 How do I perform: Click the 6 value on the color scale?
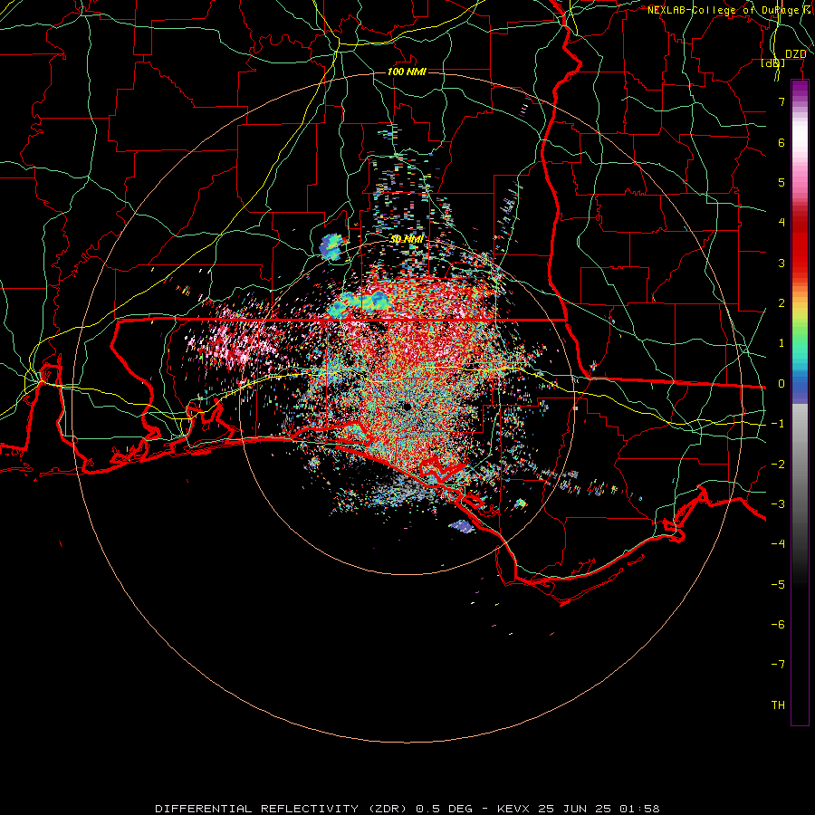(x=781, y=142)
